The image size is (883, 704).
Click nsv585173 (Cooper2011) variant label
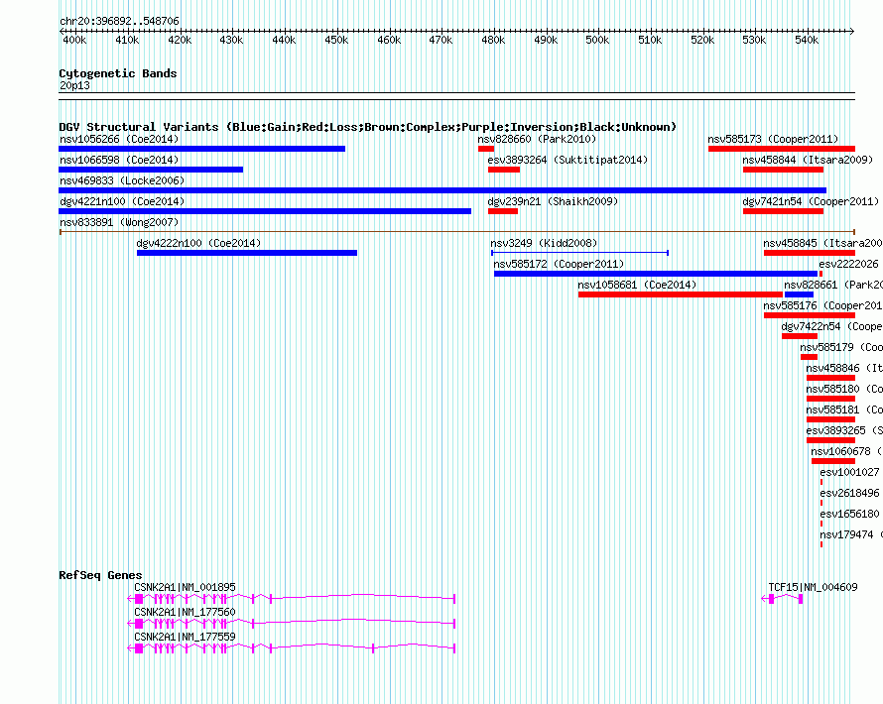coord(773,139)
